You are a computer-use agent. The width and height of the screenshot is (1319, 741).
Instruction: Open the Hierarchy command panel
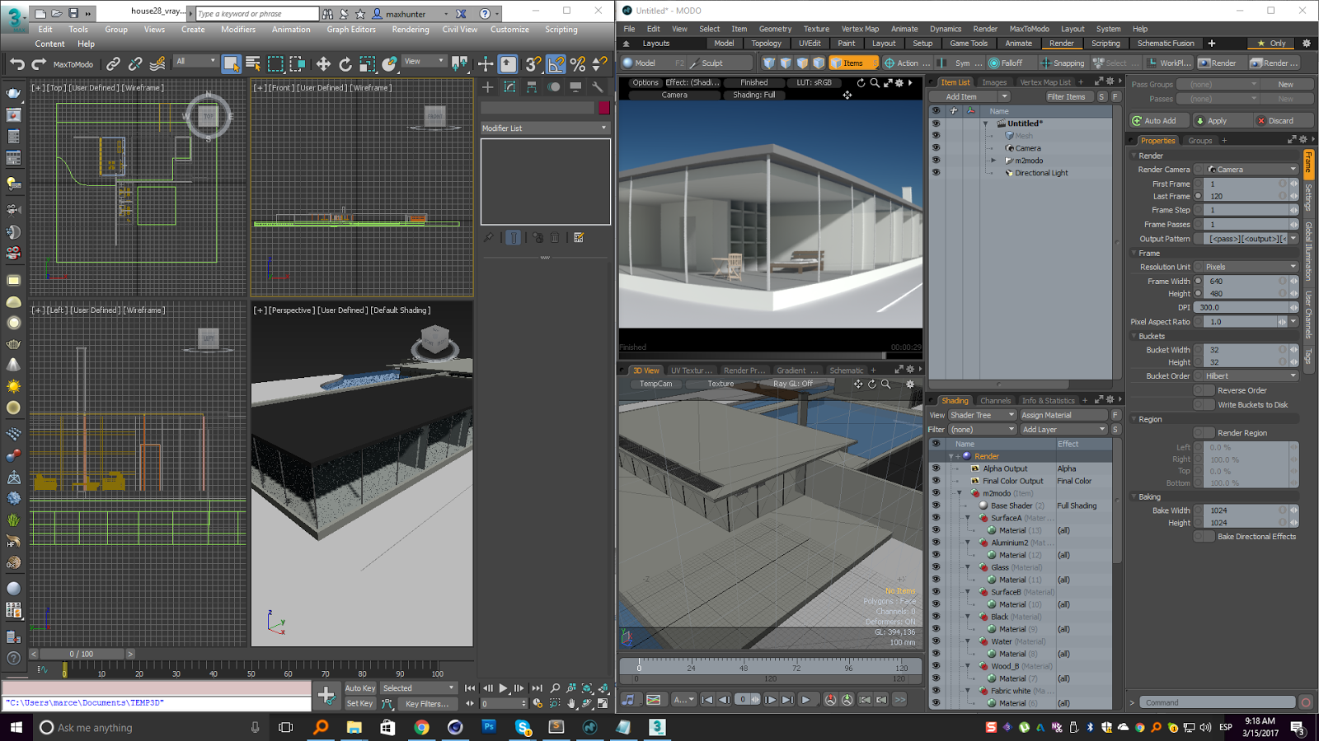(532, 86)
